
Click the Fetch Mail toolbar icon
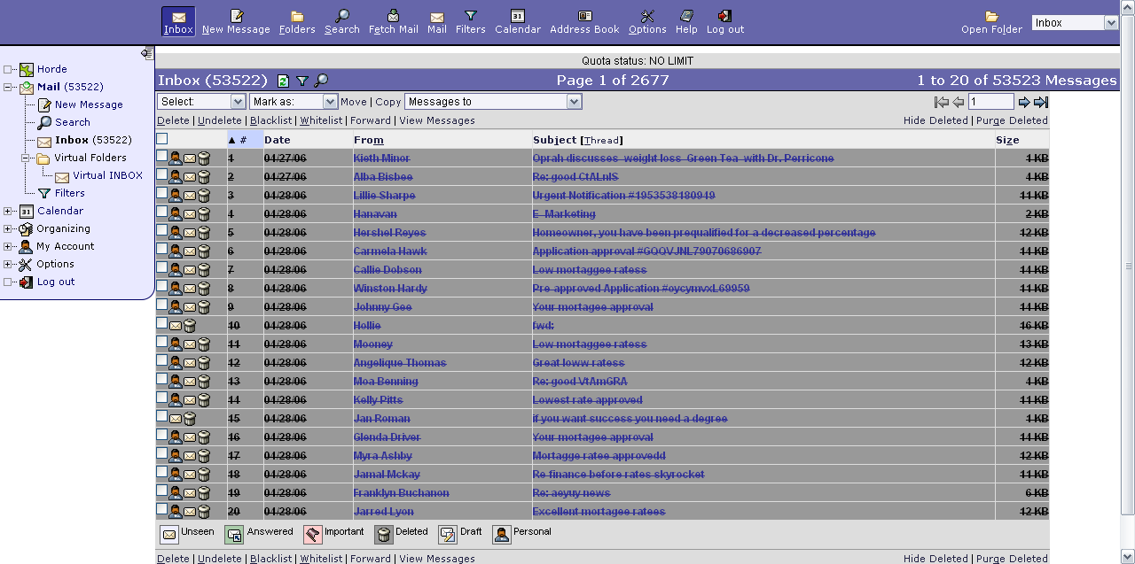pos(393,21)
